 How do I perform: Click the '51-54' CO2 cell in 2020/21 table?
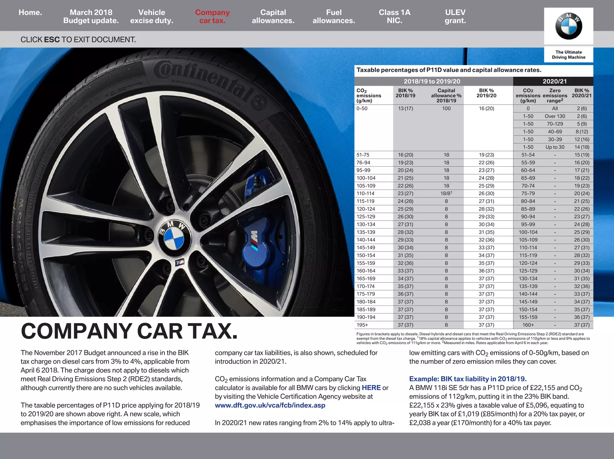click(528, 155)
